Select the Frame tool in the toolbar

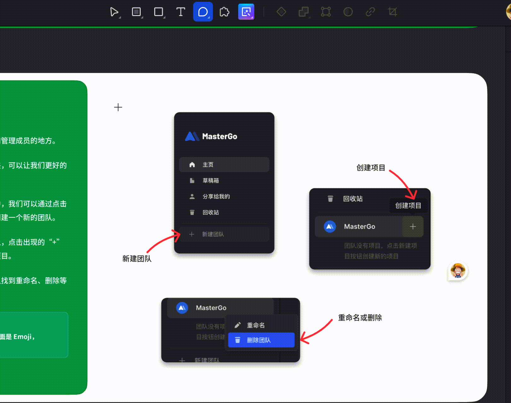click(x=136, y=12)
